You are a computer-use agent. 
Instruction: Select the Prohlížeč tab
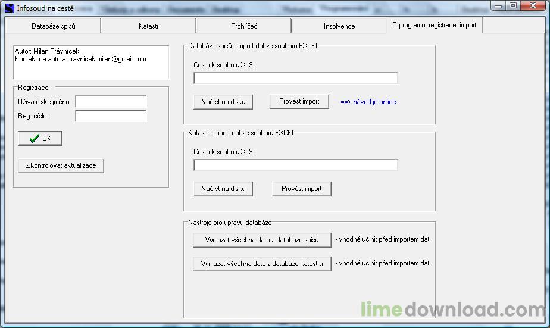point(244,26)
